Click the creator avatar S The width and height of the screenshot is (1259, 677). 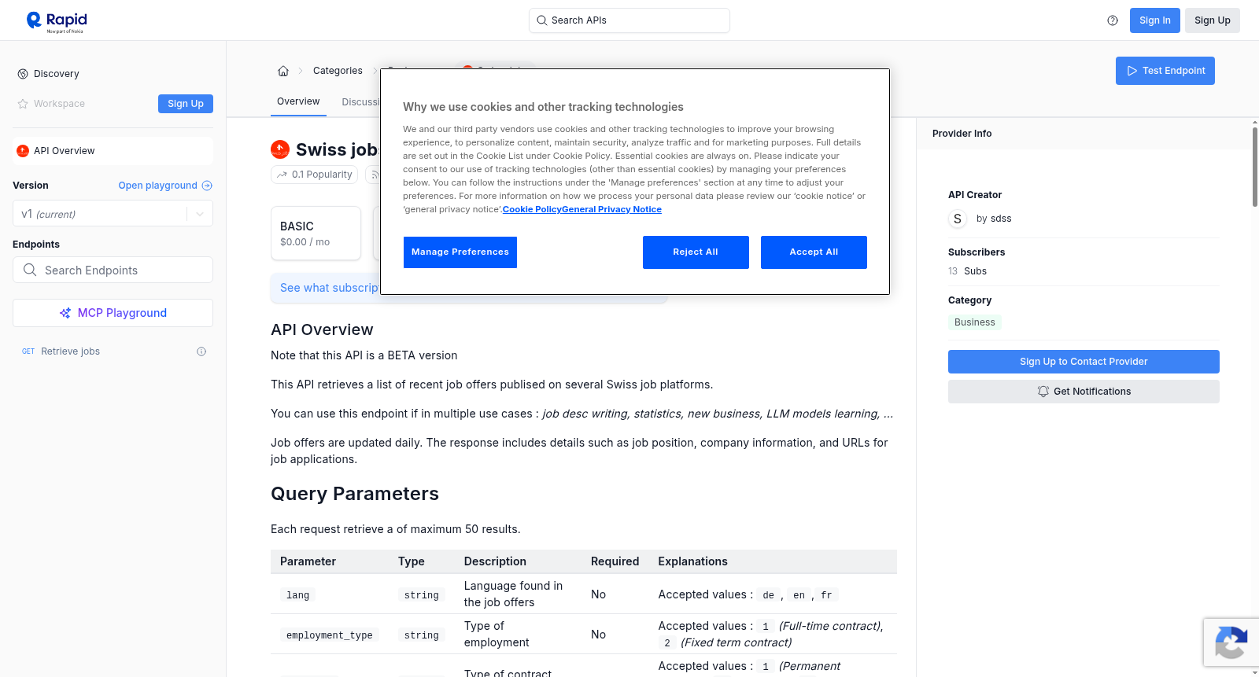point(958,219)
